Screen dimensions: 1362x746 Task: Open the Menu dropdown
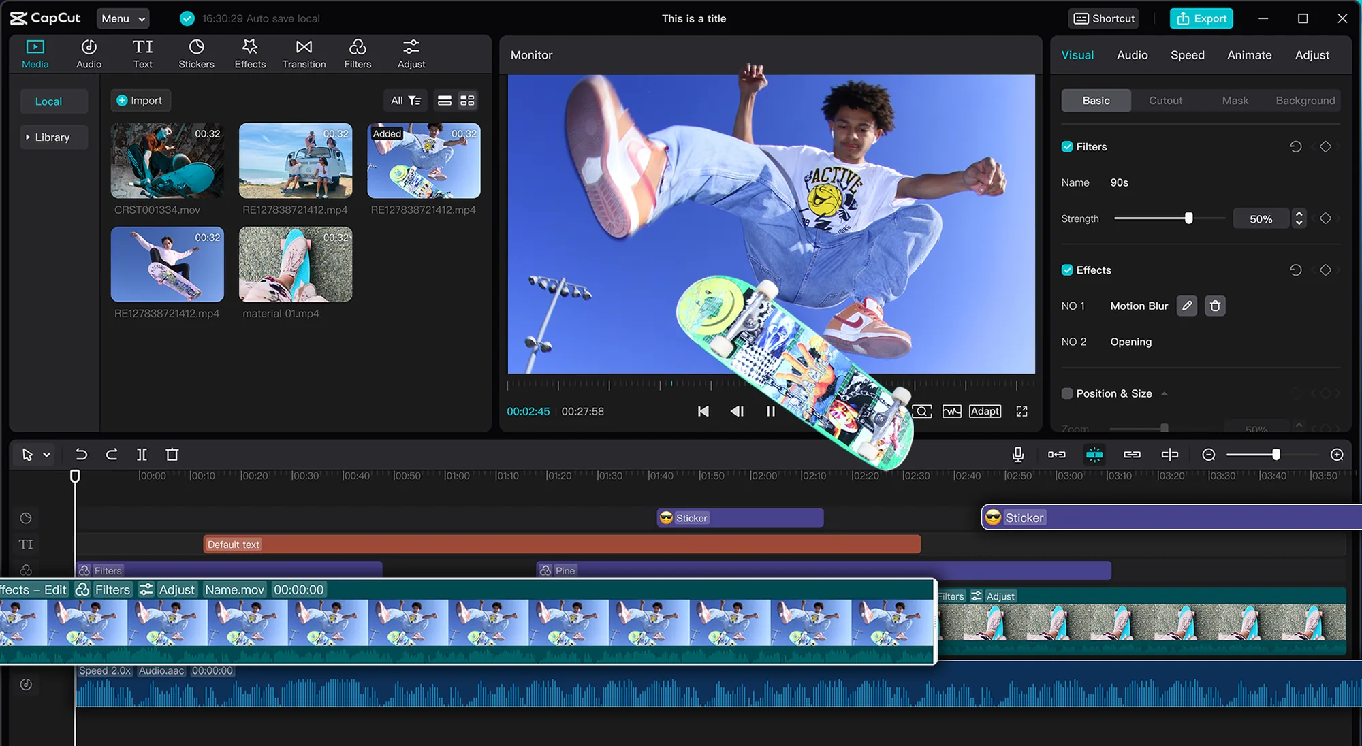[123, 18]
